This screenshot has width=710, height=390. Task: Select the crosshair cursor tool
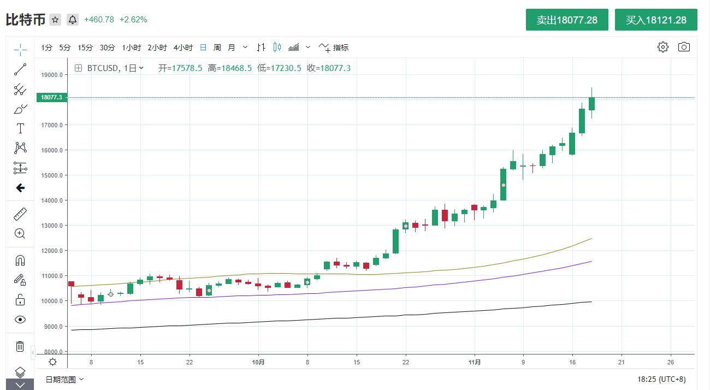point(20,50)
